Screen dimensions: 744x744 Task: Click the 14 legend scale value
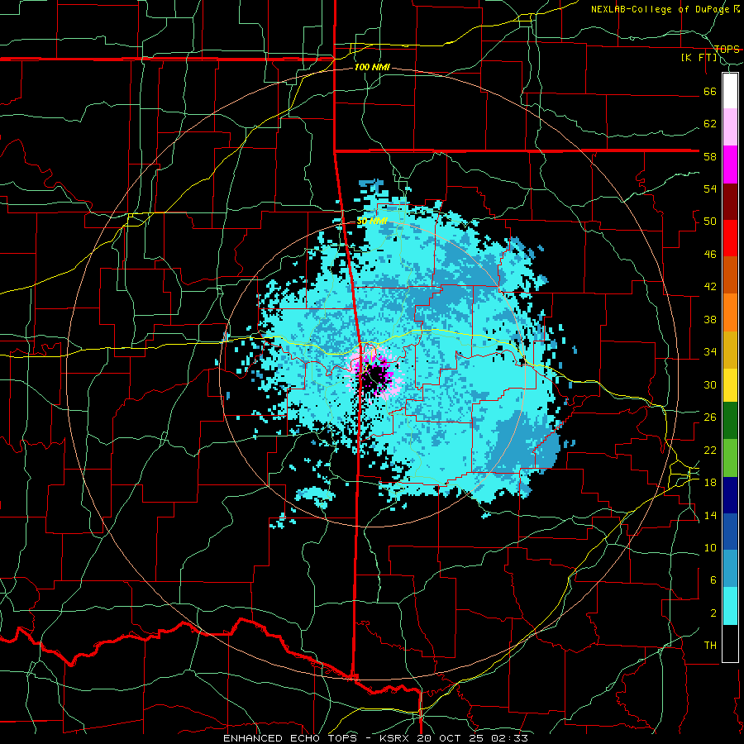(710, 515)
